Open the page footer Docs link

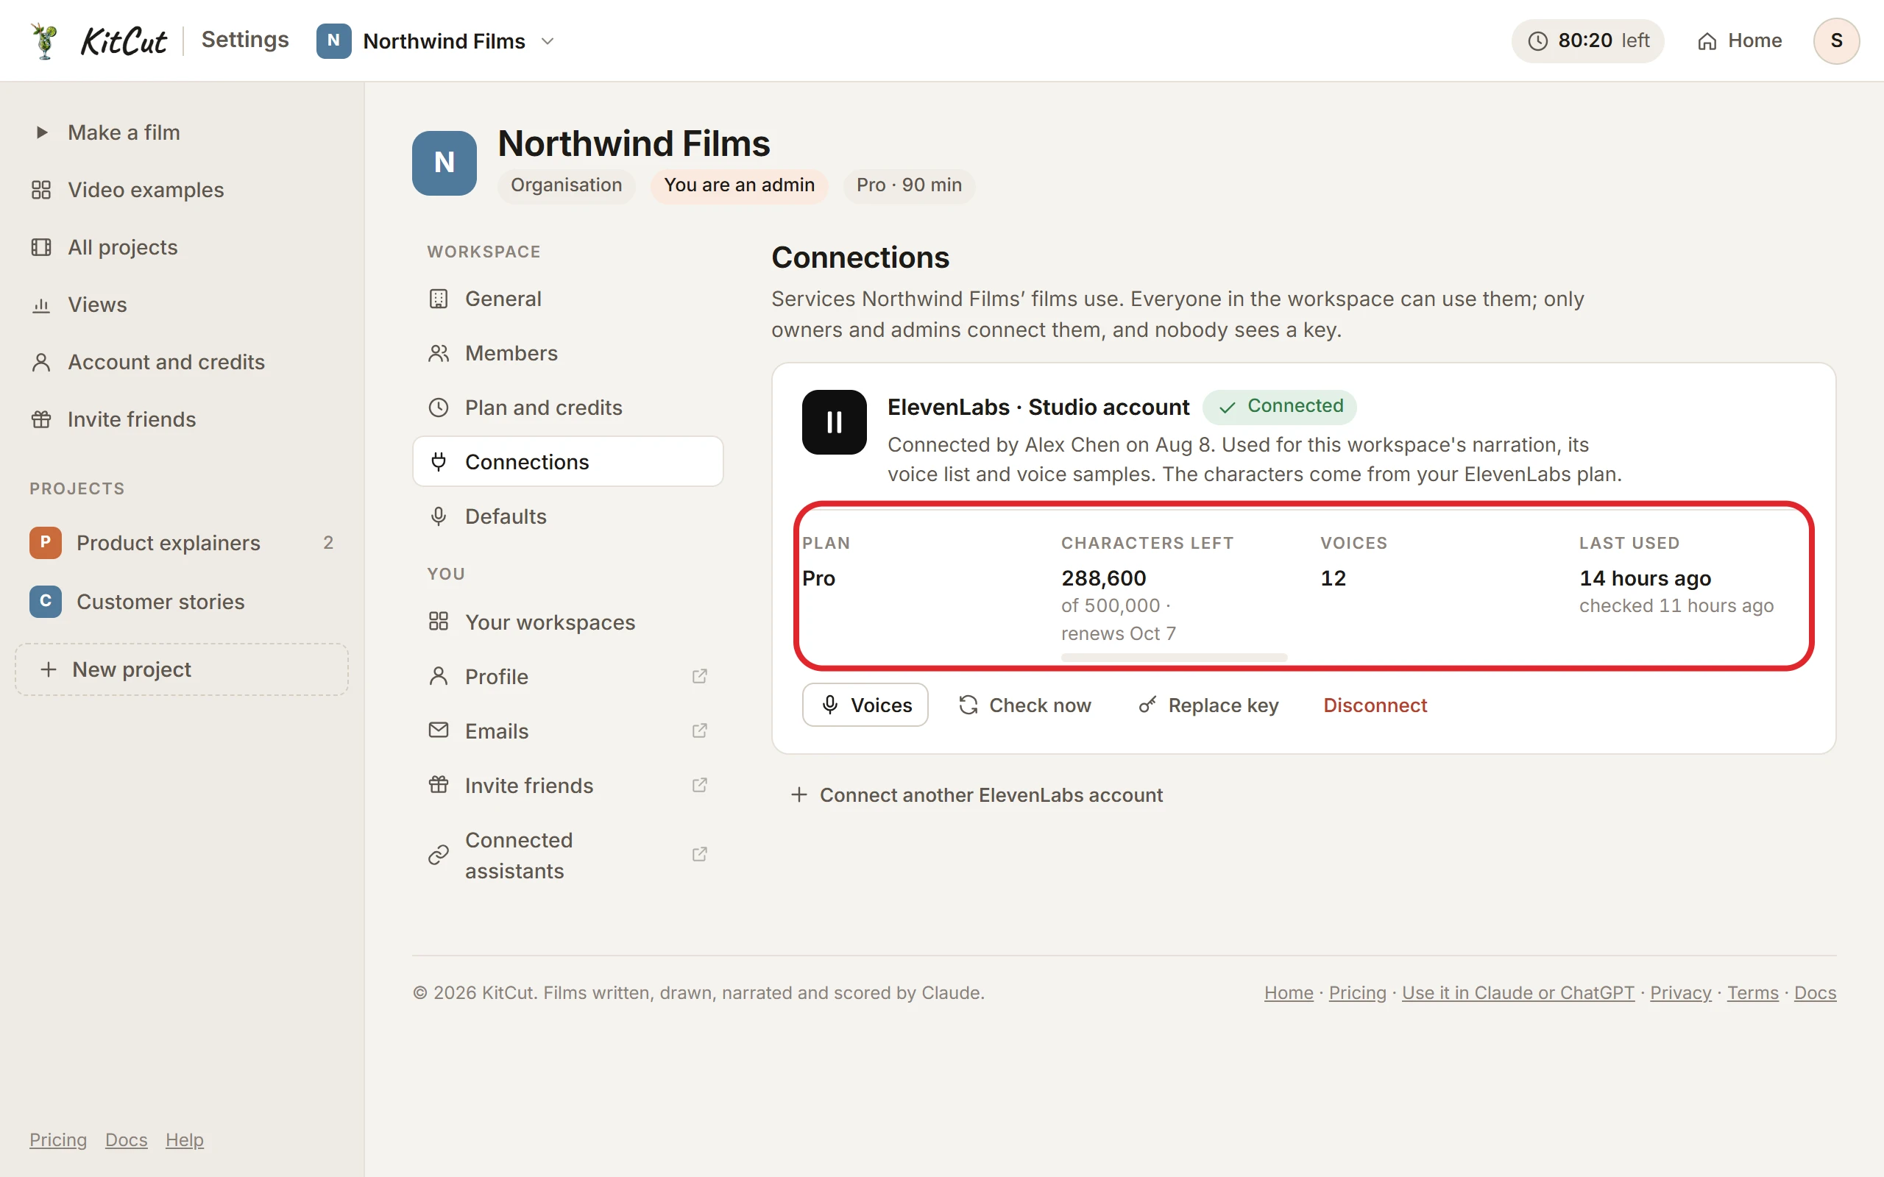[1815, 993]
